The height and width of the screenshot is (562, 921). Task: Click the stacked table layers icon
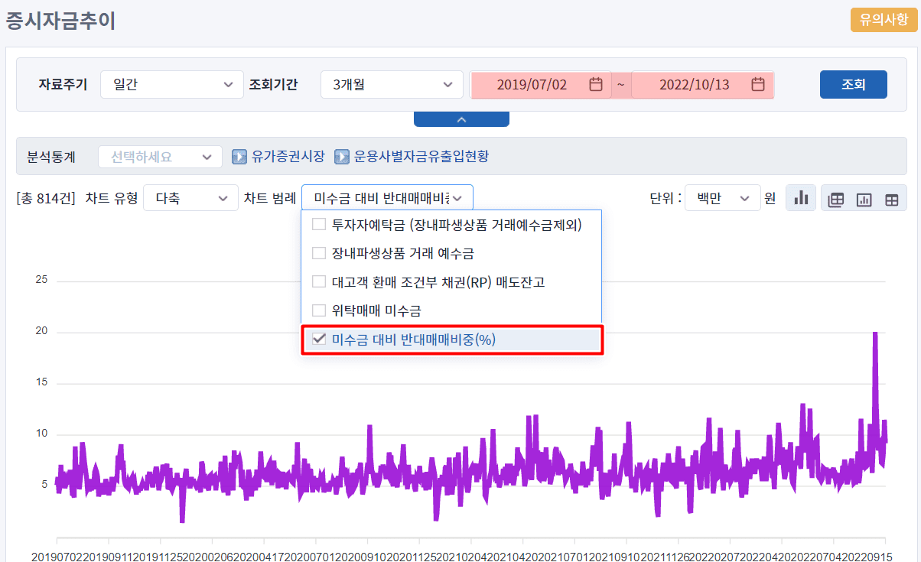[836, 199]
